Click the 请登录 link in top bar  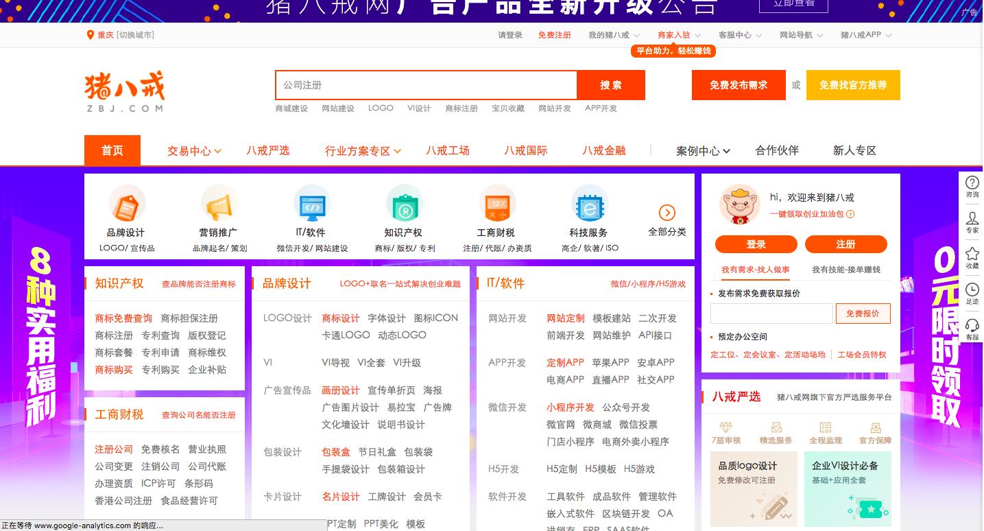coord(510,35)
